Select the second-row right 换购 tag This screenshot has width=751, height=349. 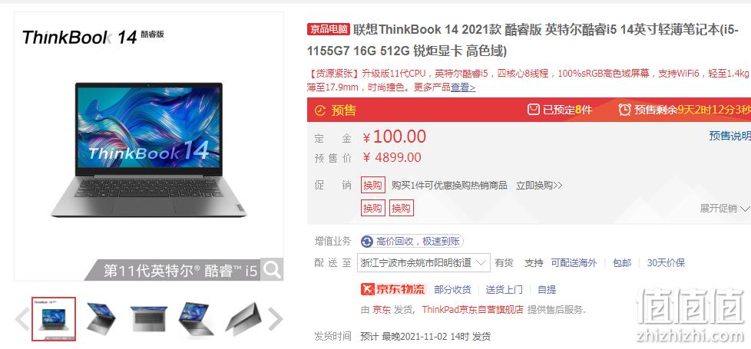pos(402,209)
